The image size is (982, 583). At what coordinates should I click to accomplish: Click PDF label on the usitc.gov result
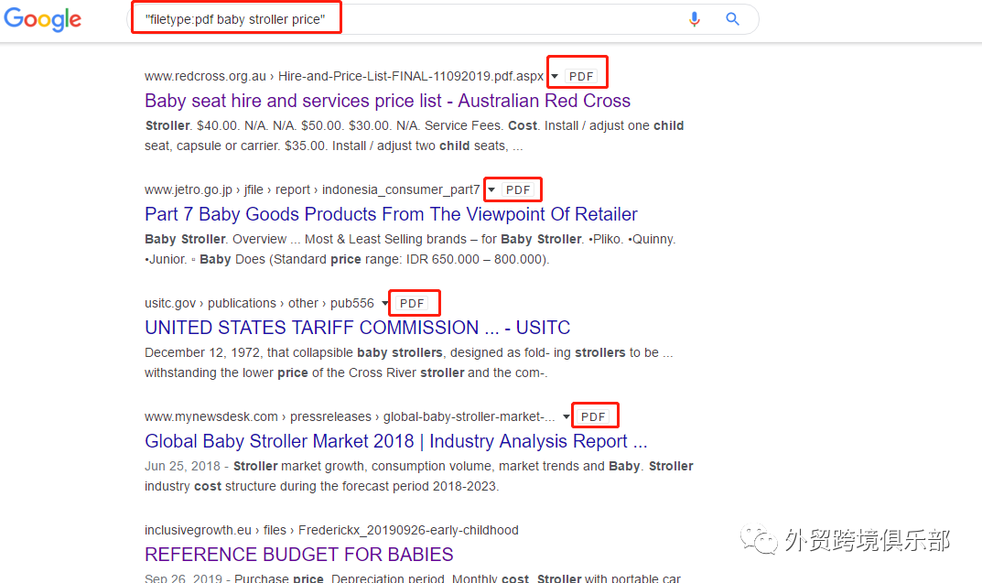click(412, 303)
